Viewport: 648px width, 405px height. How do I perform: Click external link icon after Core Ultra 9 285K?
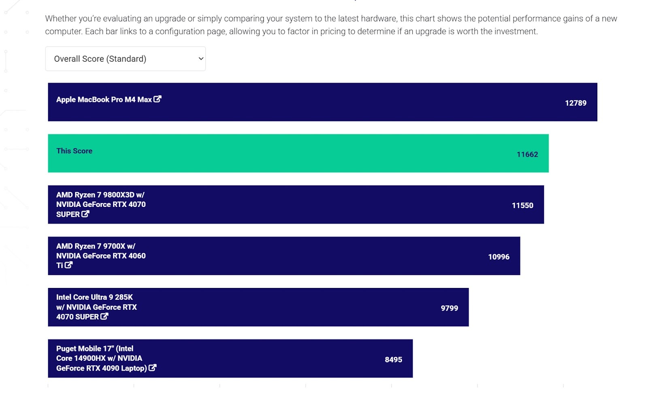click(104, 316)
